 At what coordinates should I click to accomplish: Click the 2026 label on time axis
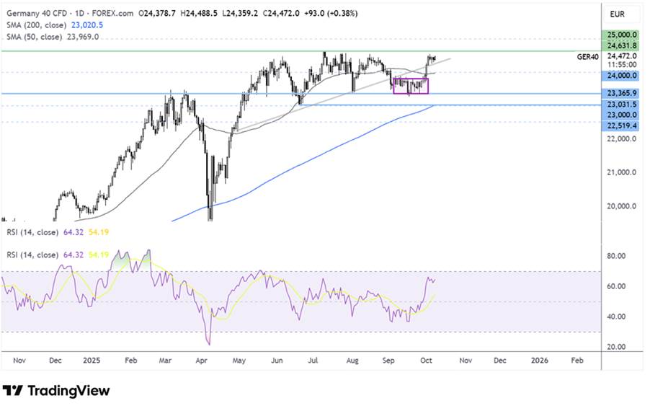539,358
